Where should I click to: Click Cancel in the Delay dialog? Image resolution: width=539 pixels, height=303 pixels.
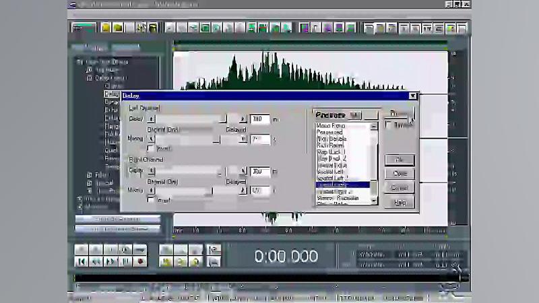400,188
